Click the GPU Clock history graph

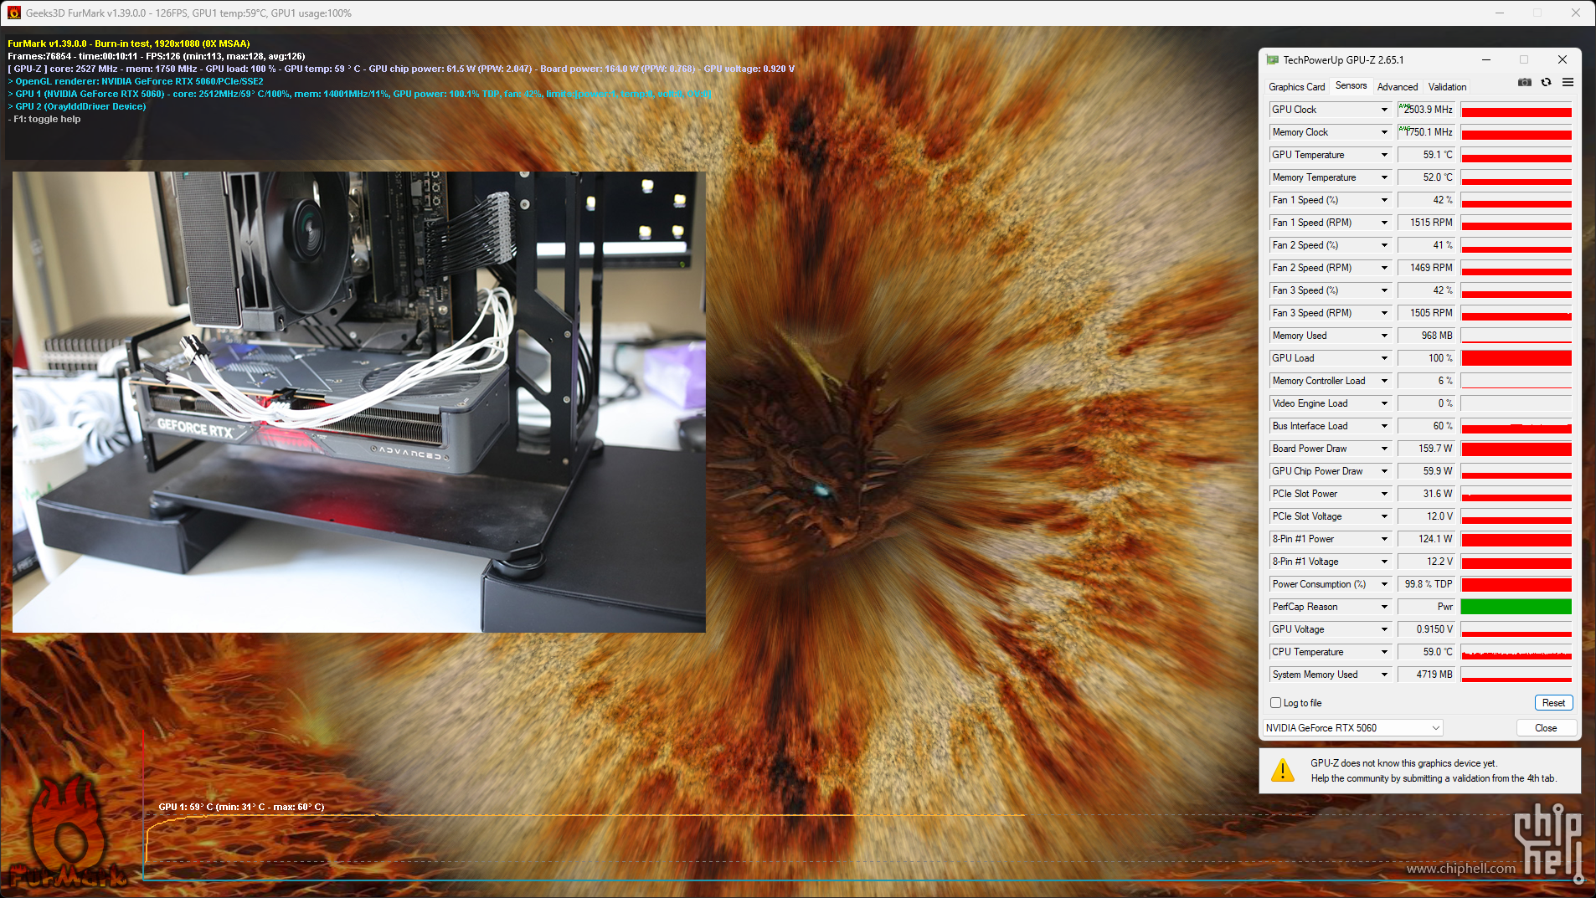pyautogui.click(x=1516, y=110)
